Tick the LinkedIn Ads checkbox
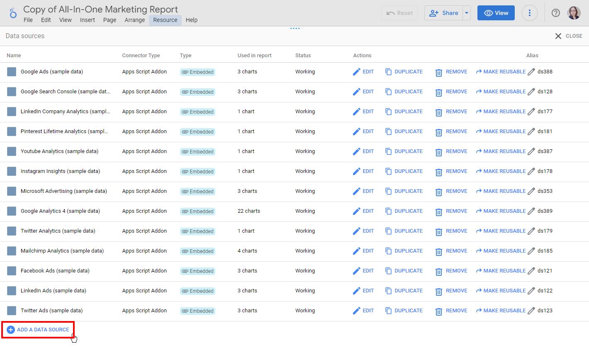Screen dimensions: 589x348 (x=11, y=291)
